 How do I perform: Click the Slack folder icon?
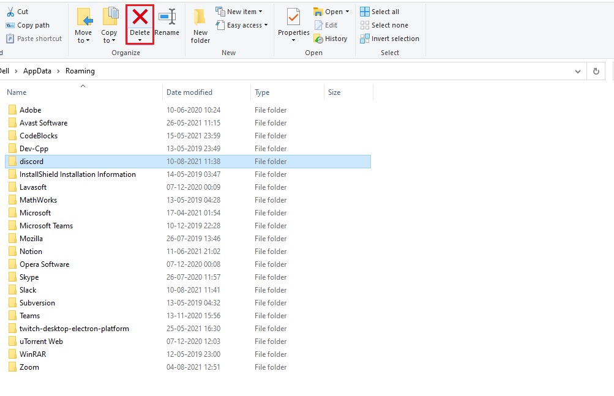click(x=12, y=290)
